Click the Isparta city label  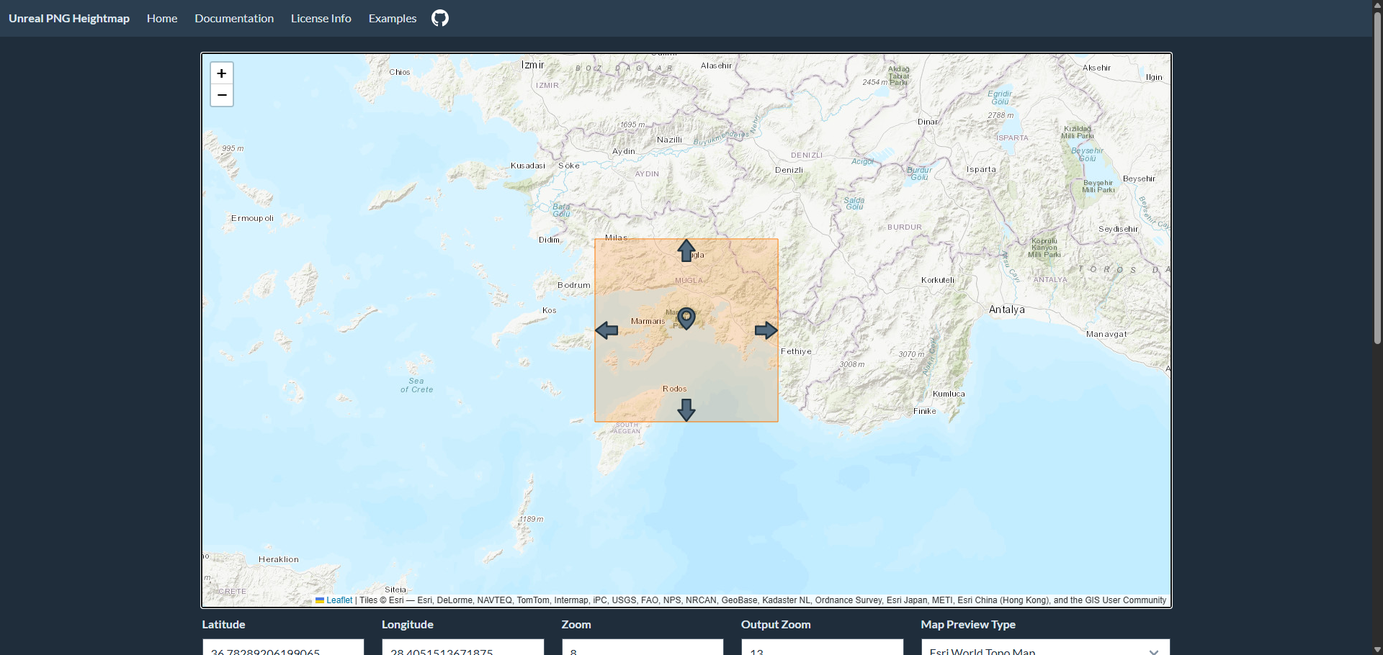click(982, 169)
